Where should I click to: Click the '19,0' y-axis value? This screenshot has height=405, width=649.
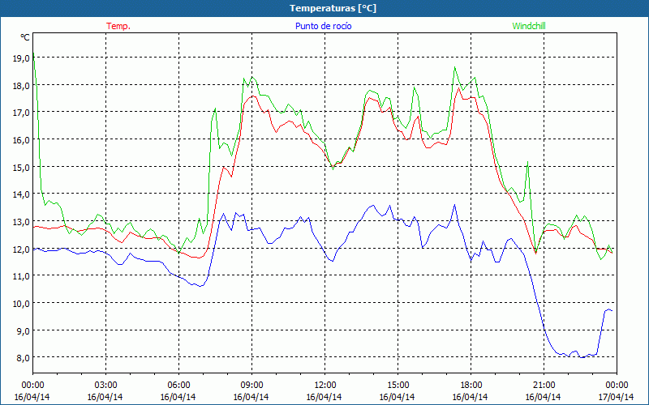(x=21, y=58)
